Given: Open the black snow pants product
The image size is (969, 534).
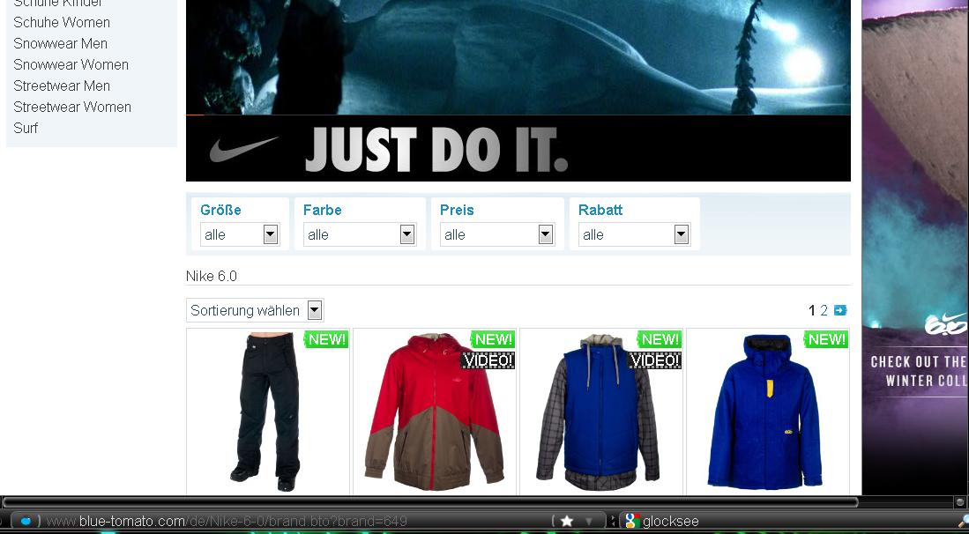Looking at the screenshot, I should [267, 412].
